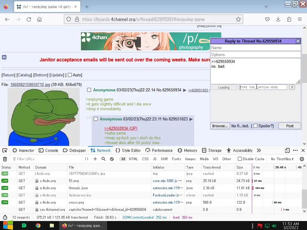Clear network log with trash icon
The image size is (307, 230).
tap(5, 159)
